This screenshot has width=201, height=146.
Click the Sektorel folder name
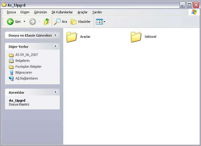tap(150, 37)
